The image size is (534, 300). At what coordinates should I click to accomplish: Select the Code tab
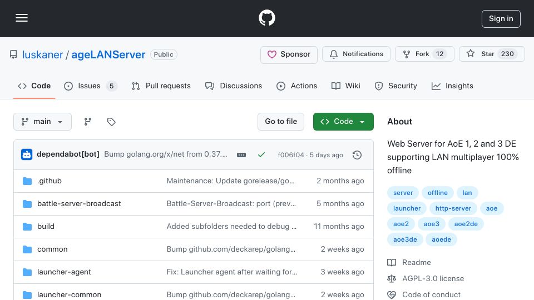[34, 86]
